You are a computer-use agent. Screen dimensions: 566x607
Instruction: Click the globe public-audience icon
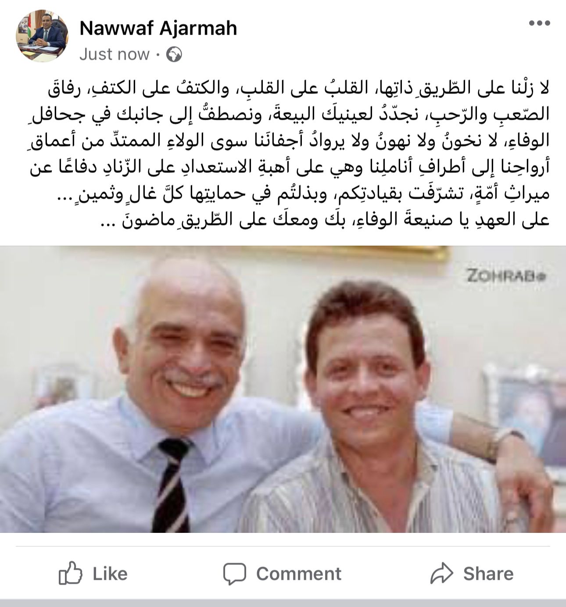[174, 54]
